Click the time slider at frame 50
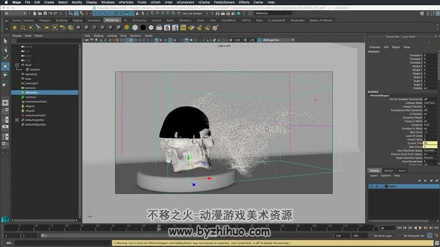Image resolution: width=440 pixels, height=247 pixels. pos(159,227)
